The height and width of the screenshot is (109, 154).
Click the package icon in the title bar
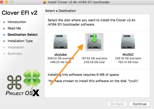coord(45,2)
